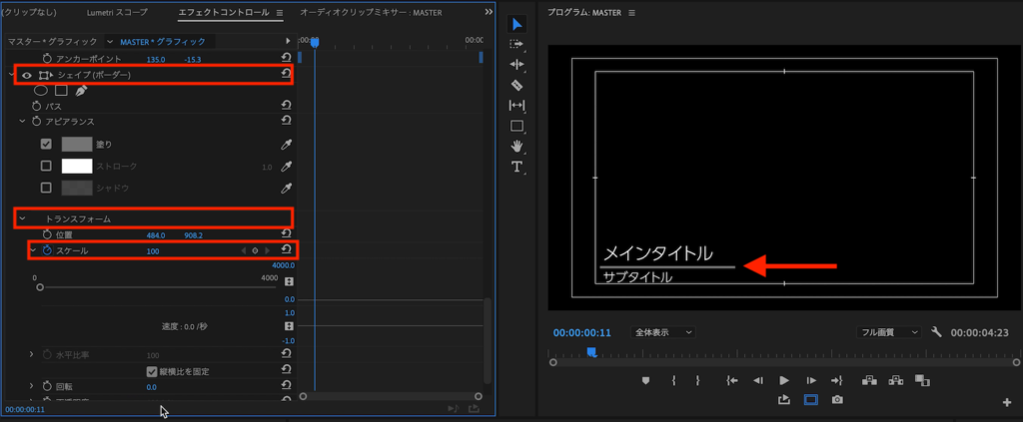1023x422 pixels.
Task: Select the Type tool
Action: click(x=516, y=167)
